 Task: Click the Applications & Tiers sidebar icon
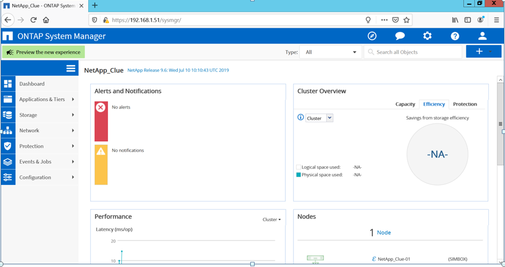click(x=8, y=99)
